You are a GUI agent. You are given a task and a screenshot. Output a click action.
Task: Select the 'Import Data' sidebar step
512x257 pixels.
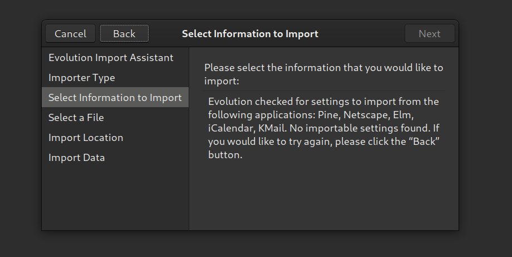77,158
